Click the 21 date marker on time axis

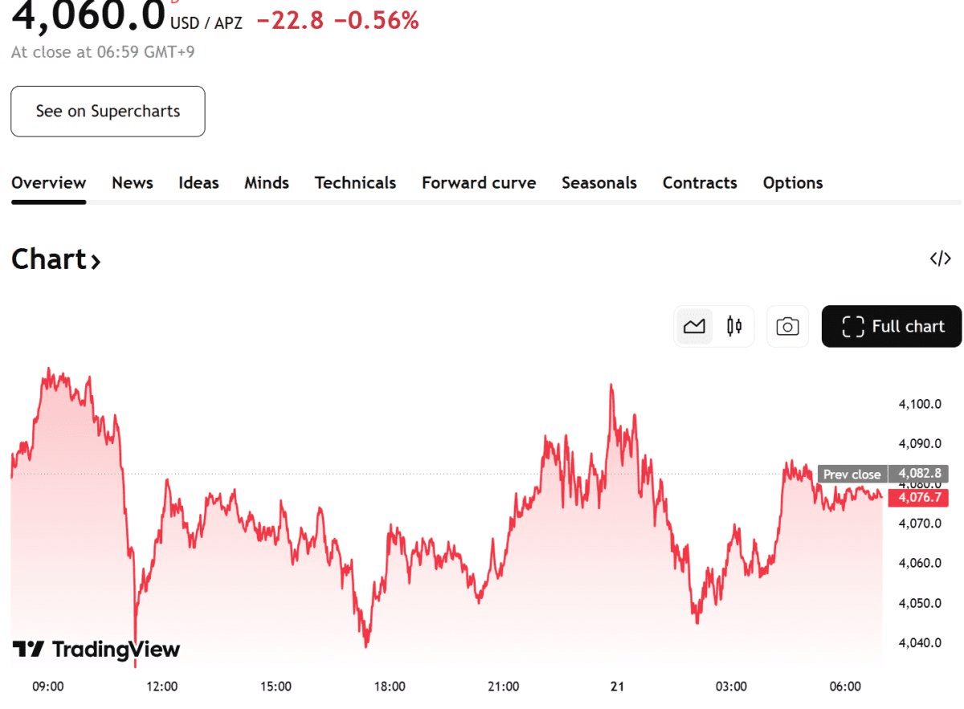tap(617, 687)
